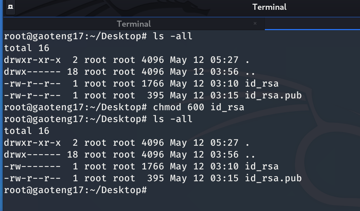Click file size 1766 in the first listing
The width and height of the screenshot is (360, 211).
click(153, 84)
